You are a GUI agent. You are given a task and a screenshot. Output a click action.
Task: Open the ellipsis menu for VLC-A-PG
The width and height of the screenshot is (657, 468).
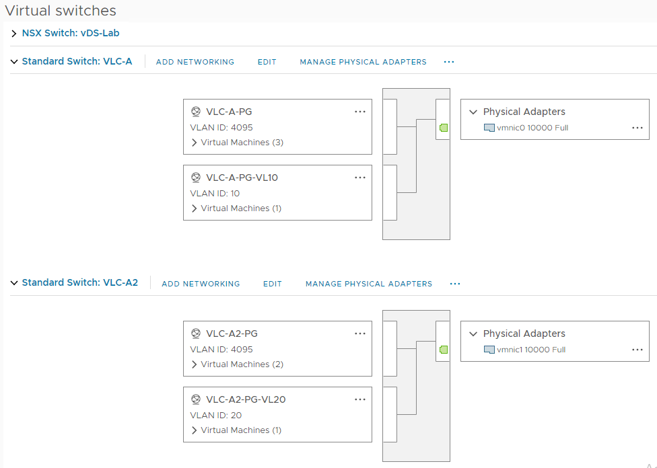point(360,112)
